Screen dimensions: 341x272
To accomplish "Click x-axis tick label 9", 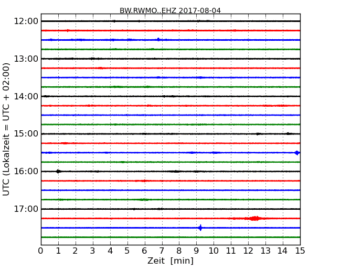I will [196, 251].
